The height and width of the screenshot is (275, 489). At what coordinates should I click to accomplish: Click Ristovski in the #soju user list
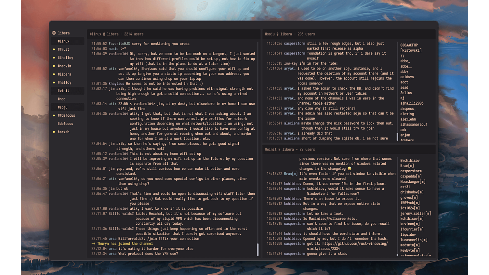point(410,50)
